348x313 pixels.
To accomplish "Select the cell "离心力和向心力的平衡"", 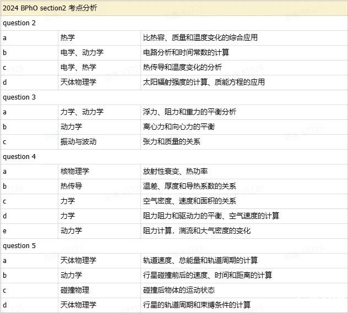I will (x=244, y=127).
